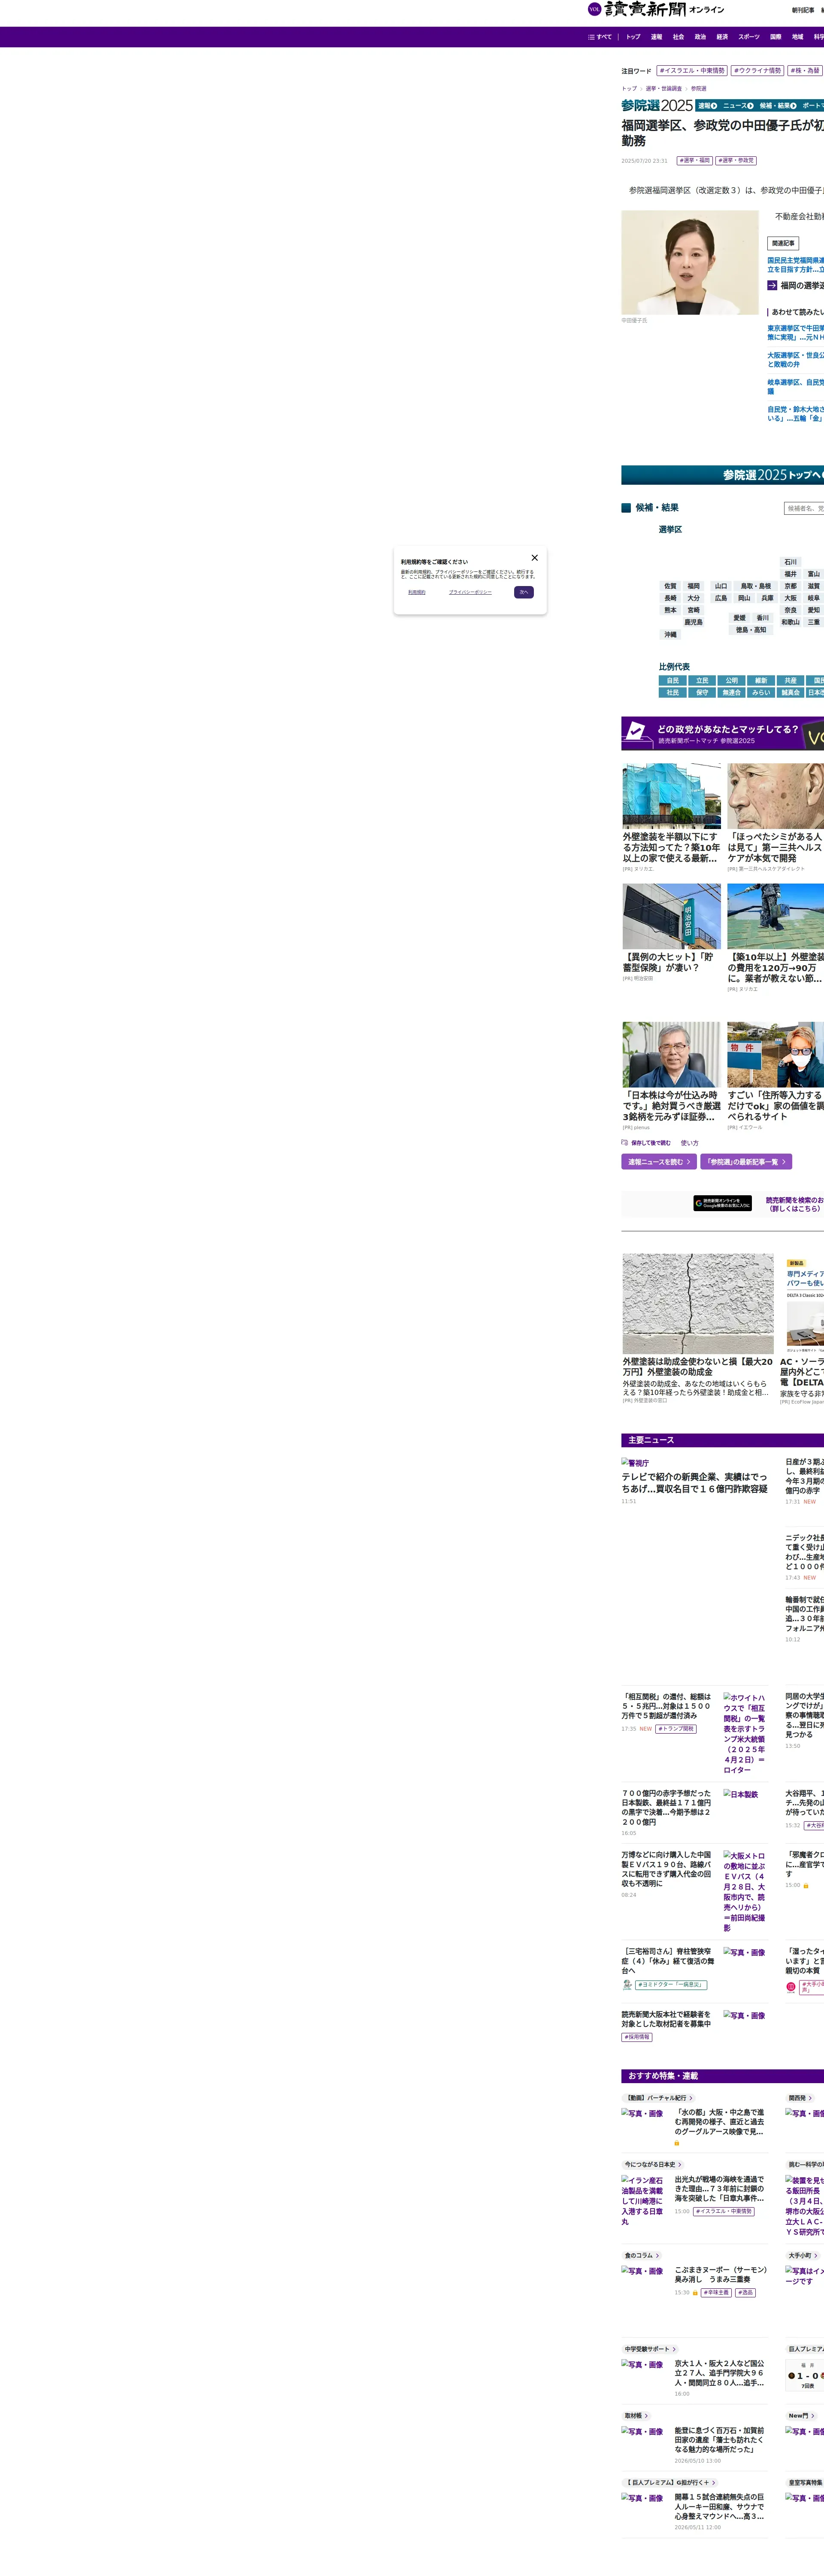Select 石川 in the 選挙区 map
The image size is (824, 2576).
coord(790,562)
